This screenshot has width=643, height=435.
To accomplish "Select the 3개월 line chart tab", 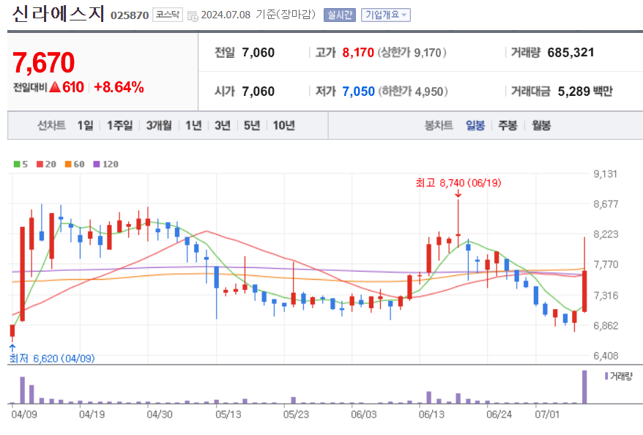I will click(x=159, y=125).
